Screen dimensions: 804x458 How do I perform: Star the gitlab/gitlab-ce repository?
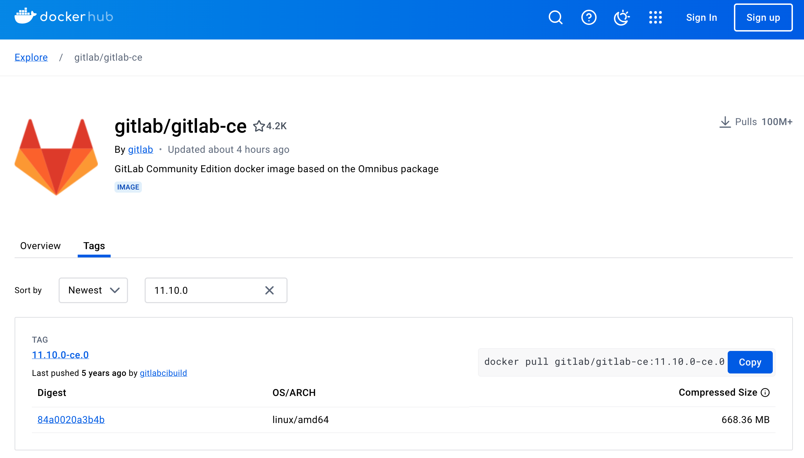point(259,126)
